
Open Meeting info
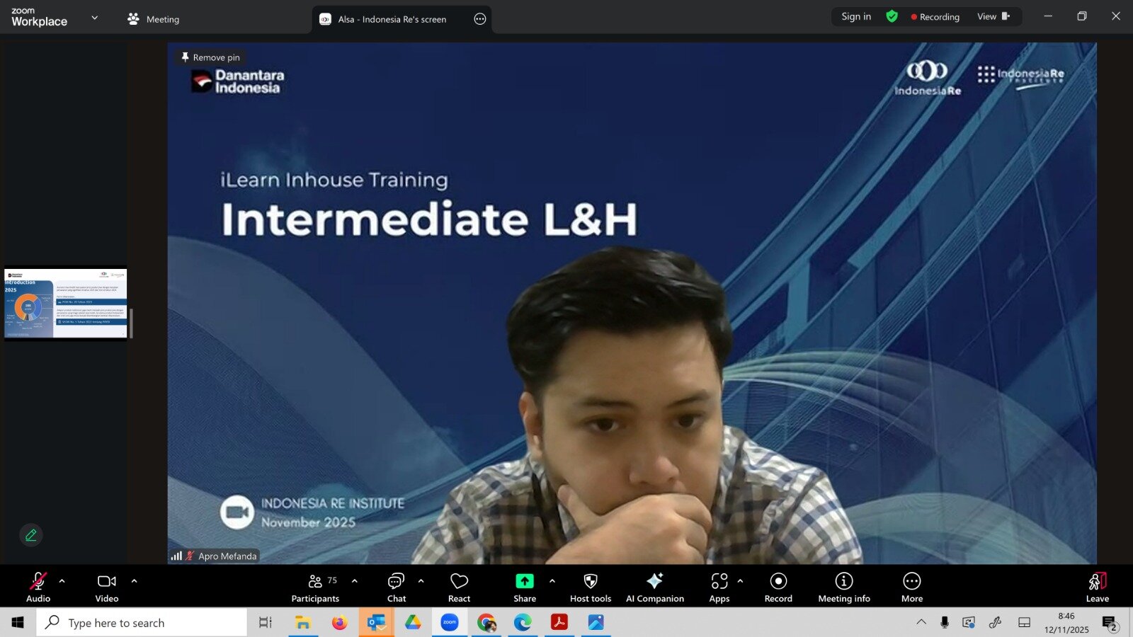[x=843, y=587]
